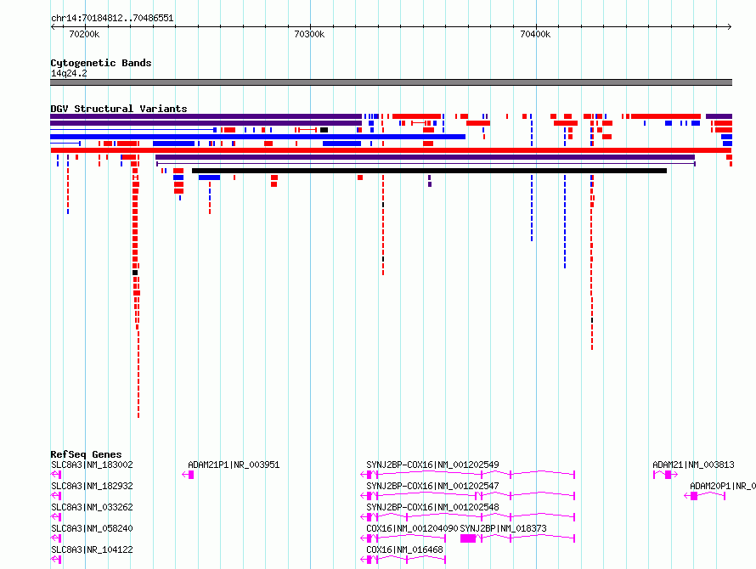Screen dimensions: 756x569
Task: Open the SYNJ2BP|NM_018373 transcript label
Action: point(504,528)
